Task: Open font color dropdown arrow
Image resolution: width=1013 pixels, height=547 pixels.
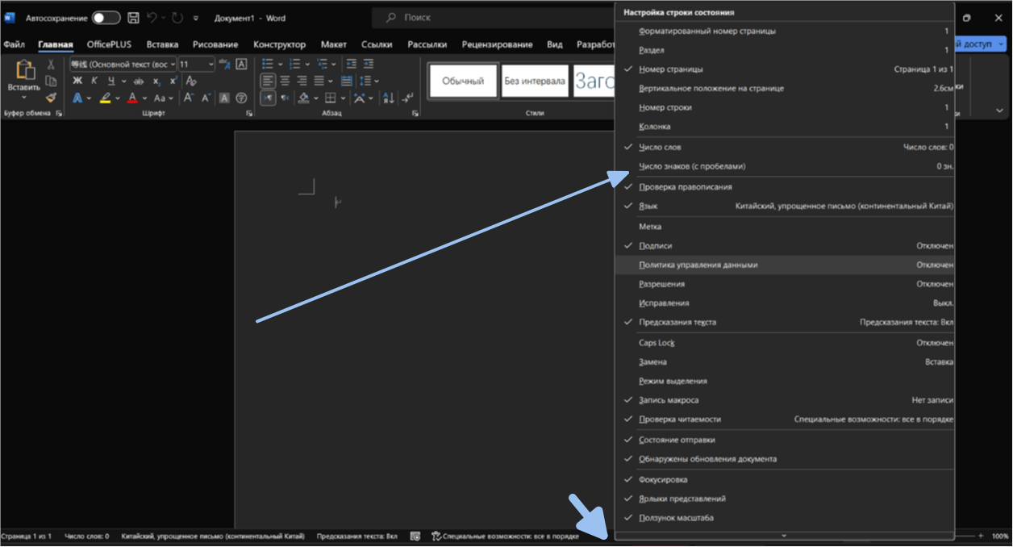Action: pos(144,98)
